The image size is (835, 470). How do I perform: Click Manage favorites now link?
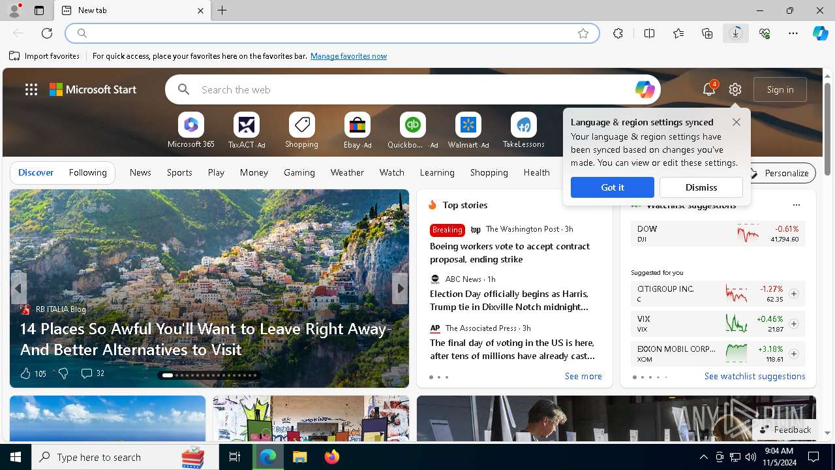[x=348, y=56]
